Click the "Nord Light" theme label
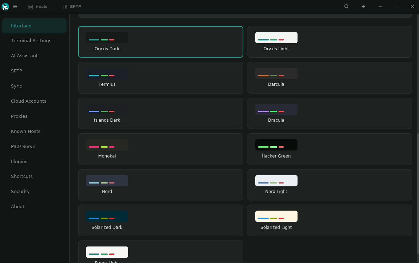The height and width of the screenshot is (263, 419). click(x=276, y=192)
